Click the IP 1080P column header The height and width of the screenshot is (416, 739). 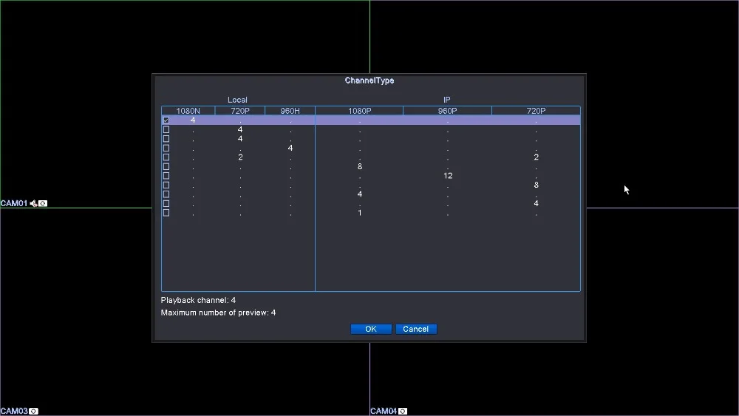pyautogui.click(x=360, y=111)
